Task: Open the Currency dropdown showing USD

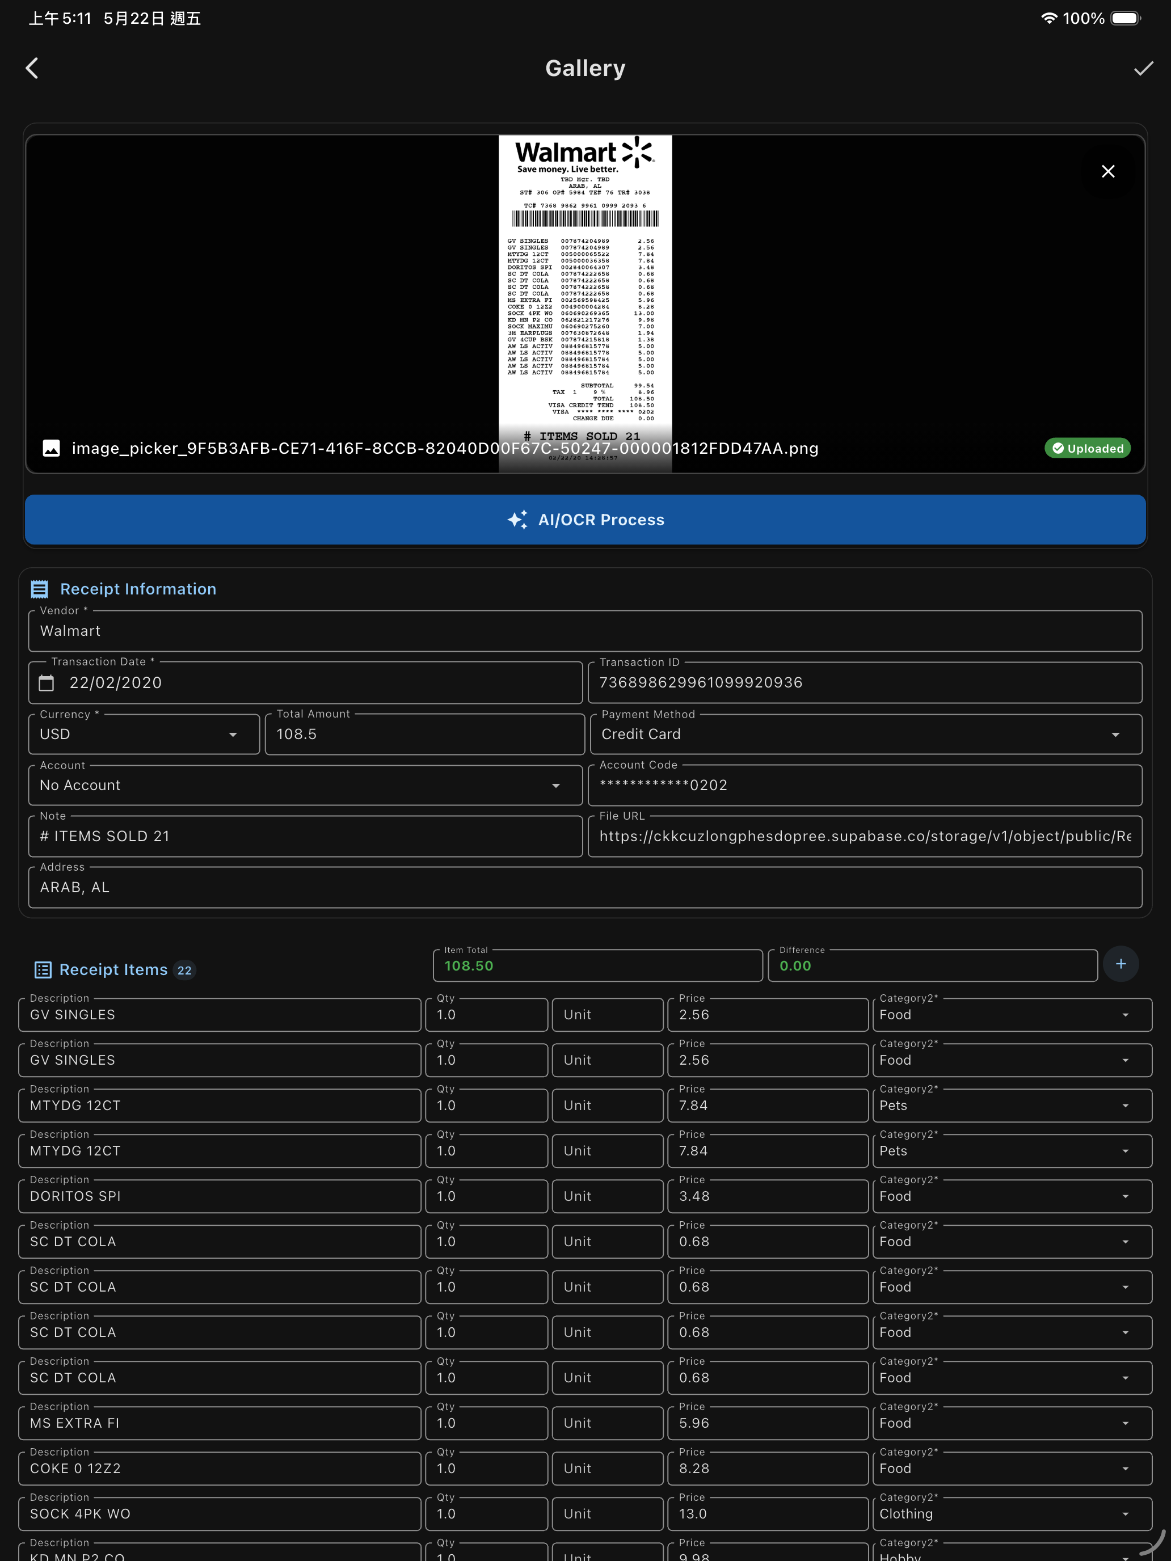Action: point(144,734)
